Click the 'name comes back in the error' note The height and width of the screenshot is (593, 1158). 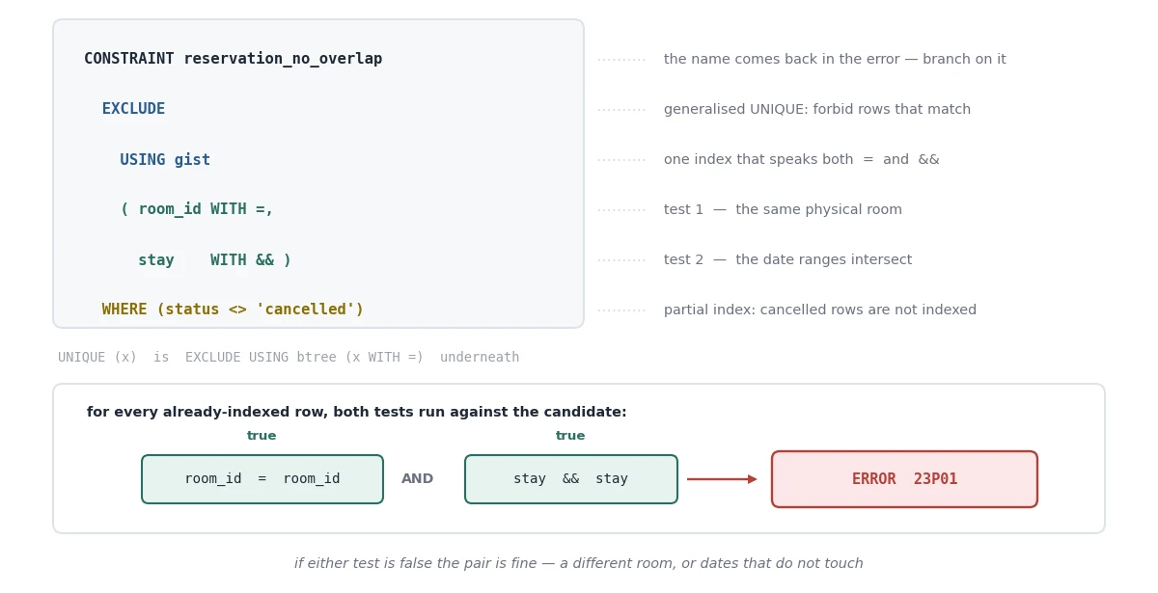[835, 60]
